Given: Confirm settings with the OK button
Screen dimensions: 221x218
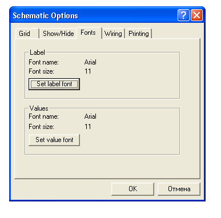Looking at the screenshot, I should (132, 189).
